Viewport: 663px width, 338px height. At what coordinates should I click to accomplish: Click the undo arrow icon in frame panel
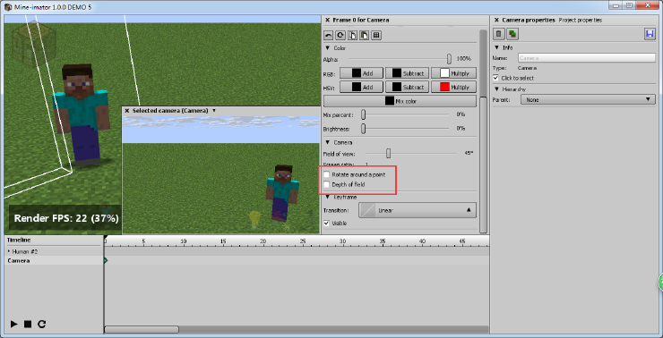tap(328, 36)
